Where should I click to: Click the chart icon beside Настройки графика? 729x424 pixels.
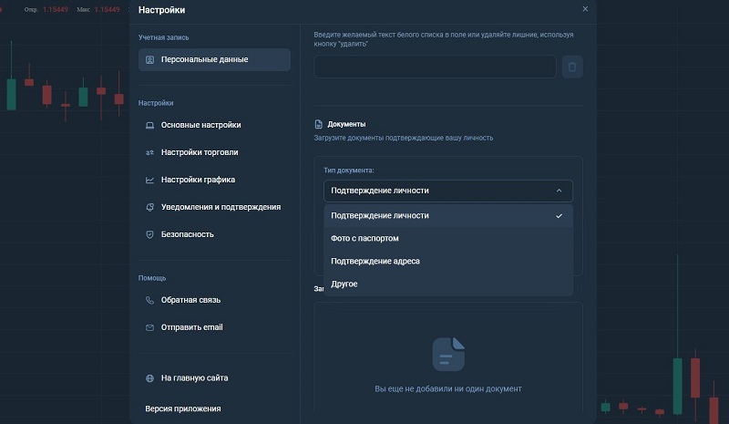pos(149,180)
